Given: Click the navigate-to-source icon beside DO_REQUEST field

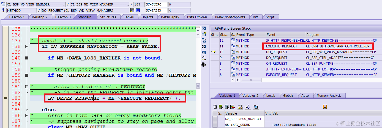Looking at the screenshot, I should [x=132, y=10].
